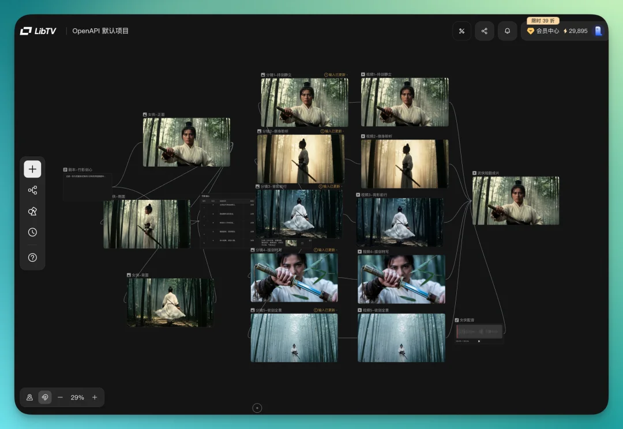Image resolution: width=623 pixels, height=429 pixels.
Task: Open the help question mark icon
Action: click(x=32, y=257)
